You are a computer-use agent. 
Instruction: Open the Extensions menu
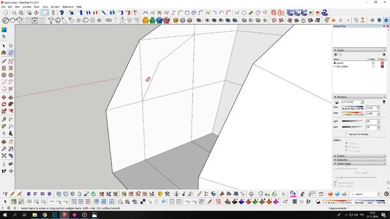coord(68,7)
